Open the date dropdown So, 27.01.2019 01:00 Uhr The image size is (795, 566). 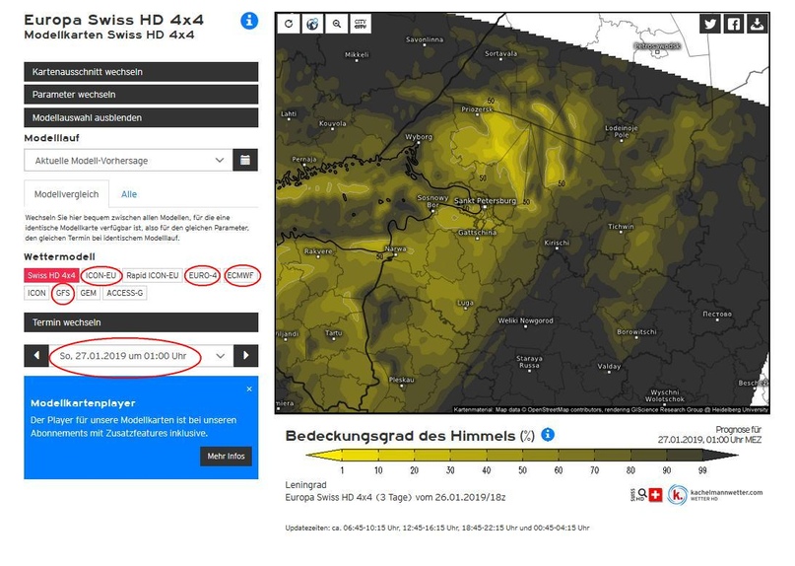(x=141, y=356)
